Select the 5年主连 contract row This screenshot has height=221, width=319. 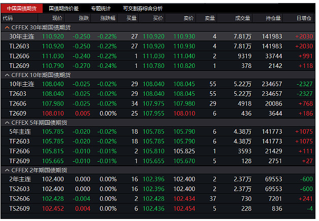[158, 131]
